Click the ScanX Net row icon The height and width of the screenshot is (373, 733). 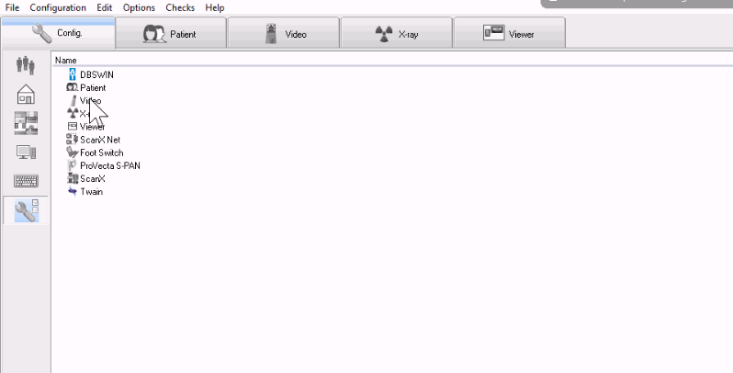(72, 140)
